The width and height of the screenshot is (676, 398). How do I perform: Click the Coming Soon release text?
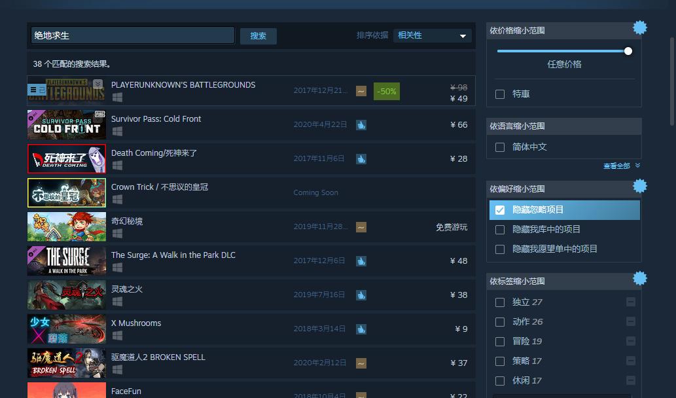[x=315, y=192]
